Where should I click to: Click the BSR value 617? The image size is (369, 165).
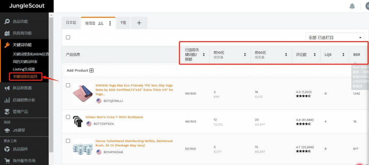click(356, 149)
